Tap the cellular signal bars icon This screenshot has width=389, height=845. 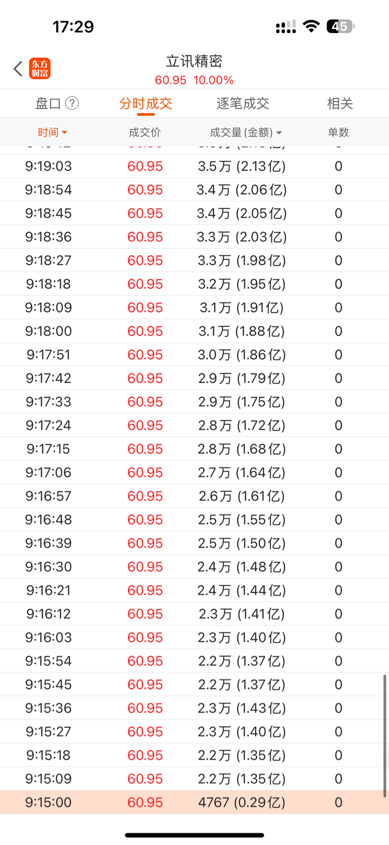(x=286, y=27)
